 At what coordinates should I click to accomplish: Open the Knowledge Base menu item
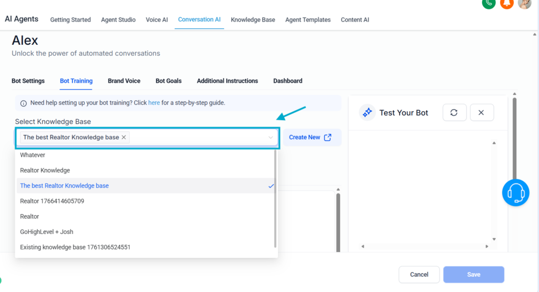point(253,20)
